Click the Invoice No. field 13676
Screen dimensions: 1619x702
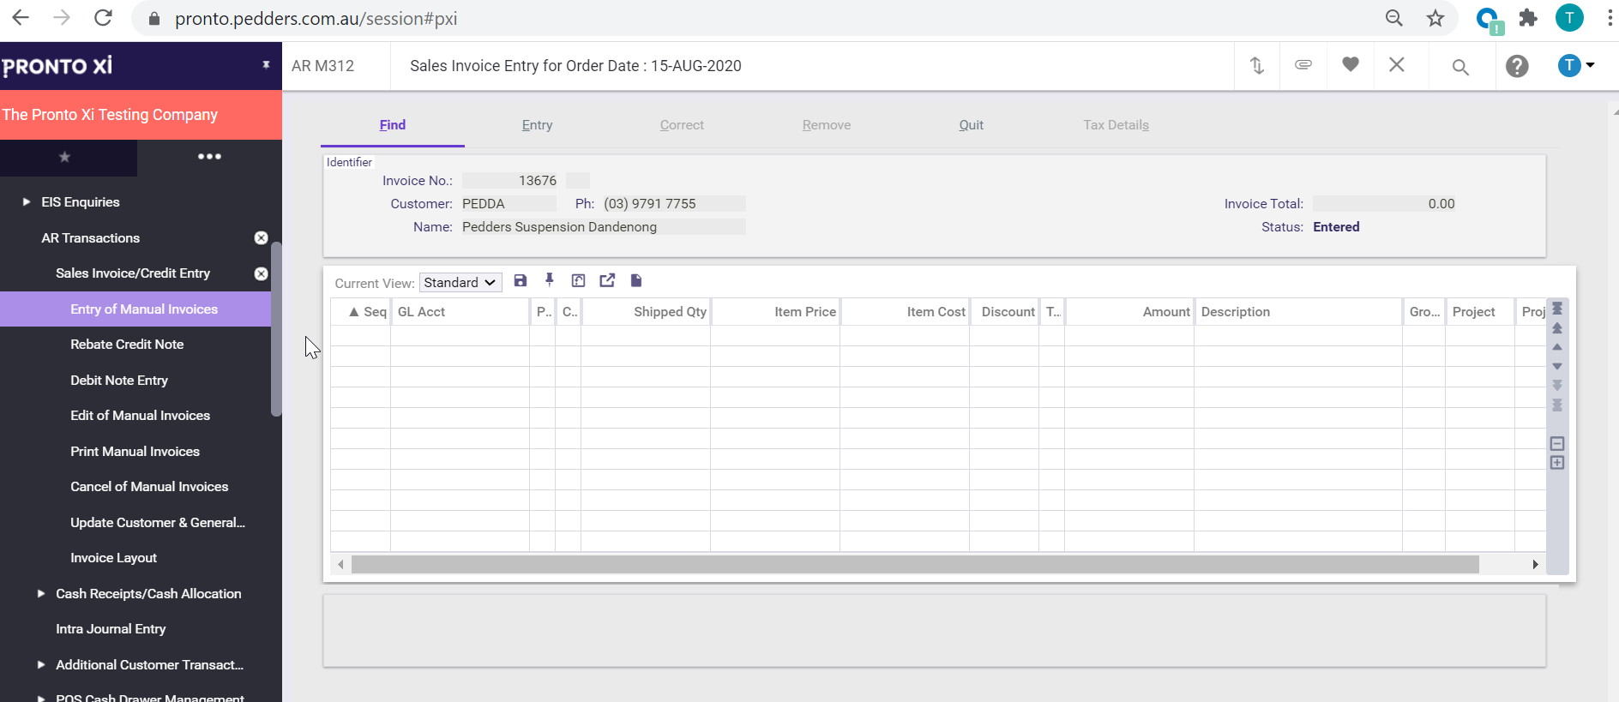click(510, 181)
